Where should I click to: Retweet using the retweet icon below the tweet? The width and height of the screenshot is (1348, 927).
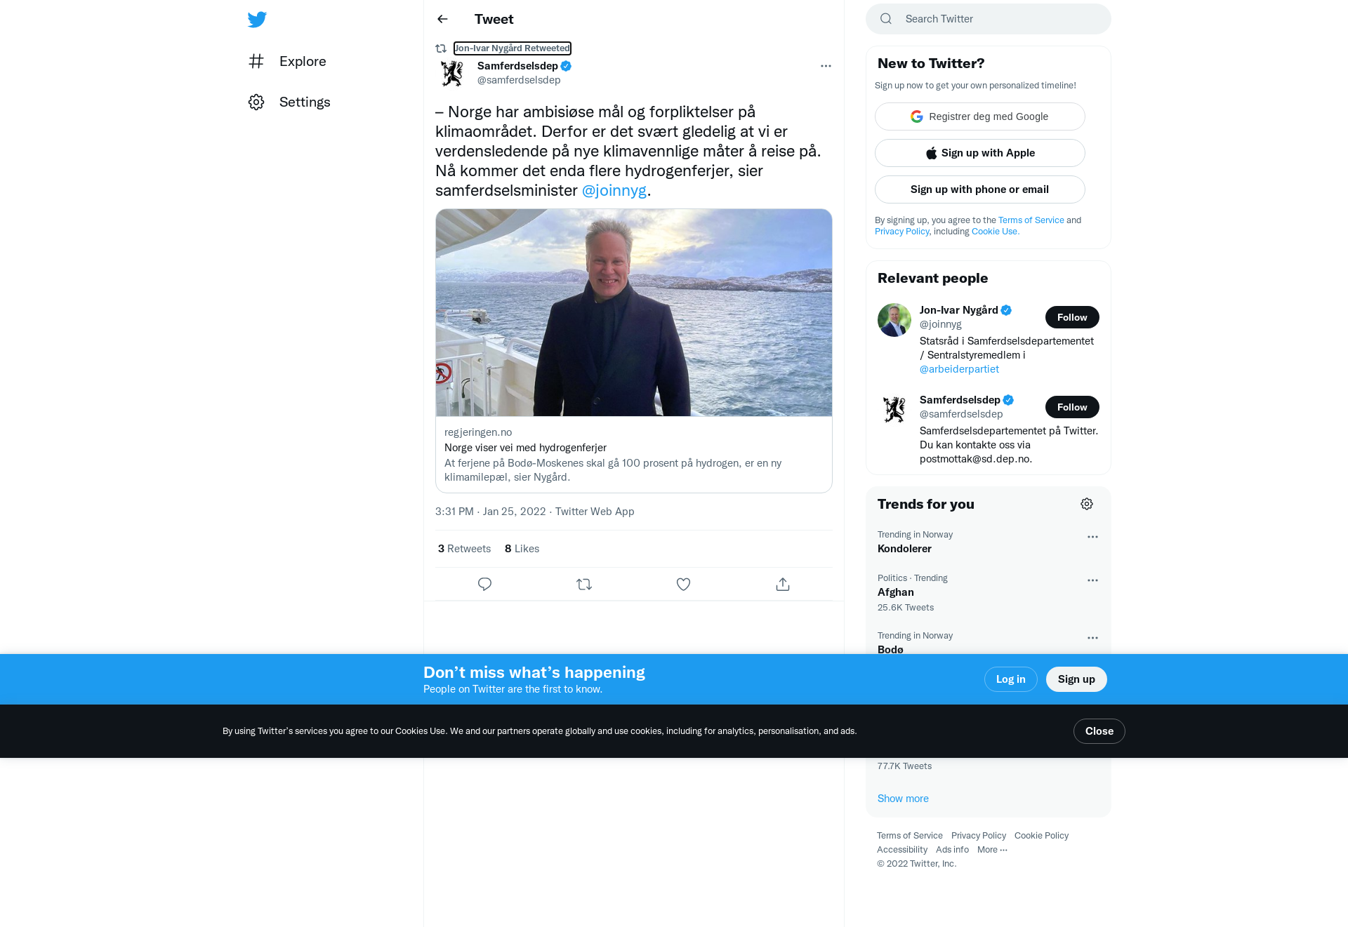pyautogui.click(x=584, y=584)
